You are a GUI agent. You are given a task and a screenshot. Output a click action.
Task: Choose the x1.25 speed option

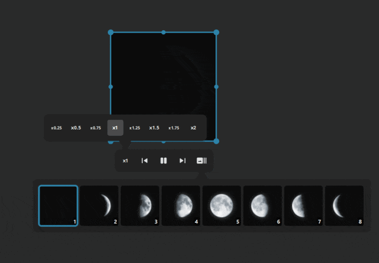point(134,128)
